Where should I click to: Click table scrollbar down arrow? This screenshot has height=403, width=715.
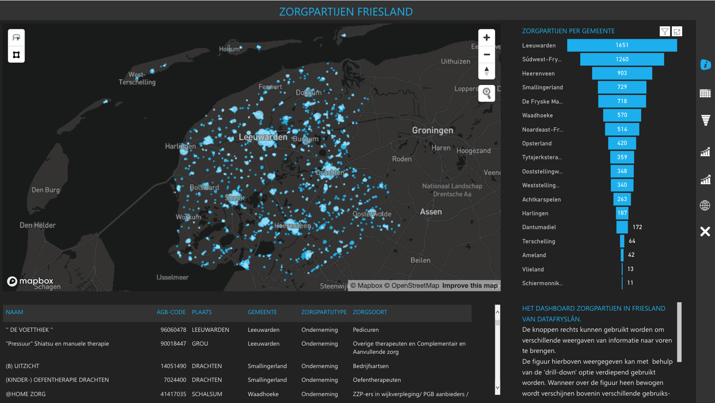coord(497,387)
